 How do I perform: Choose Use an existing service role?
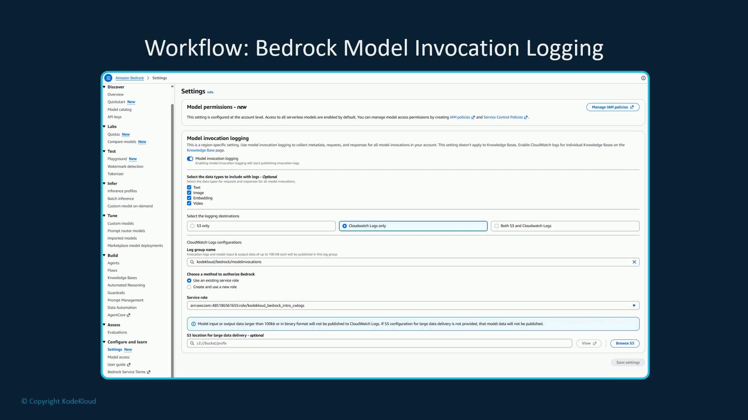coord(189,281)
